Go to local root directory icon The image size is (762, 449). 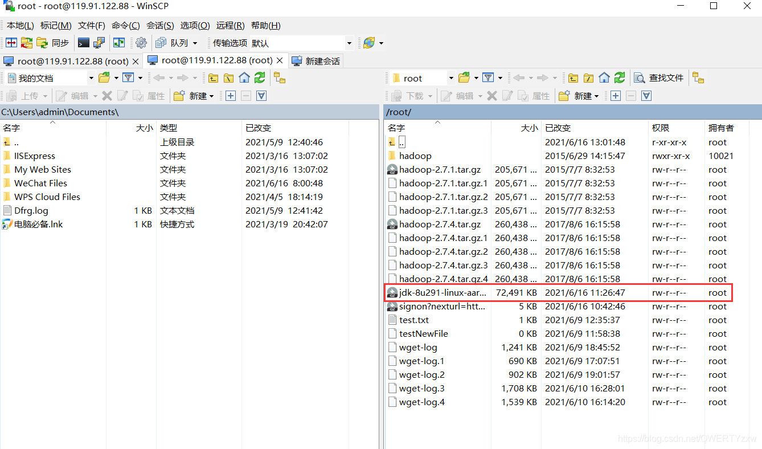228,78
